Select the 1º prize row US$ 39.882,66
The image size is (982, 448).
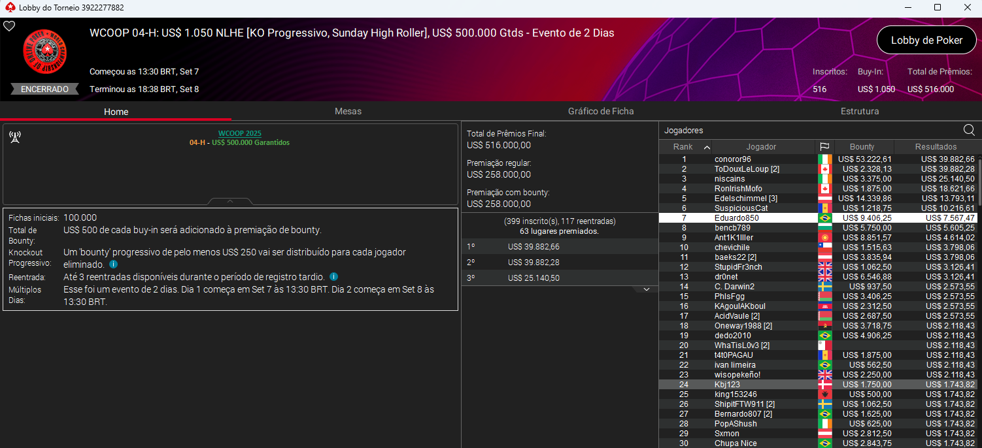click(x=560, y=247)
